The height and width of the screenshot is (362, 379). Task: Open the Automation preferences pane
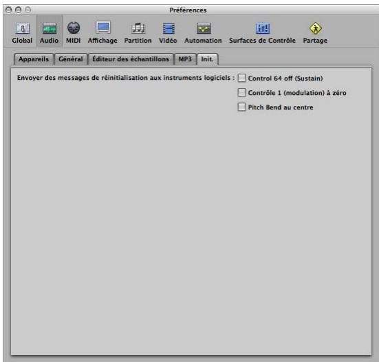point(204,33)
